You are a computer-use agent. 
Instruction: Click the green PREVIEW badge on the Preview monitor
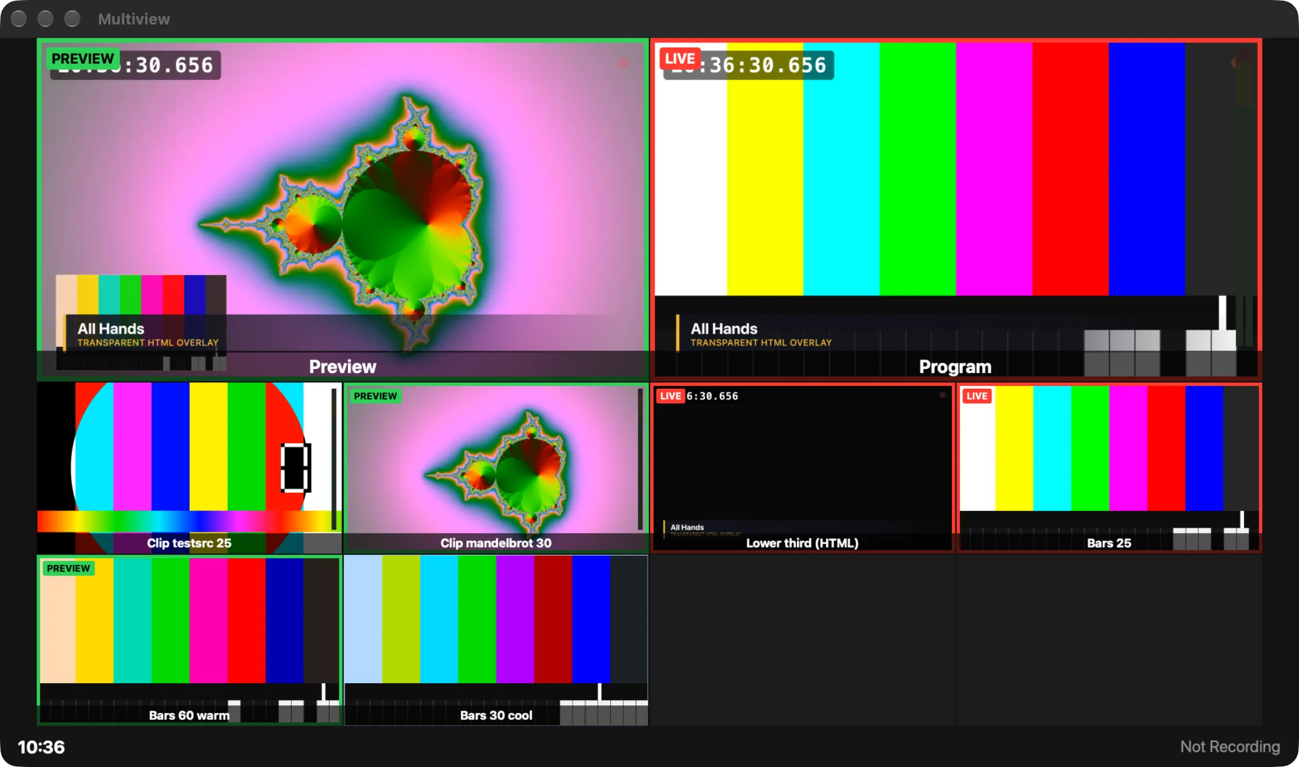coord(83,59)
